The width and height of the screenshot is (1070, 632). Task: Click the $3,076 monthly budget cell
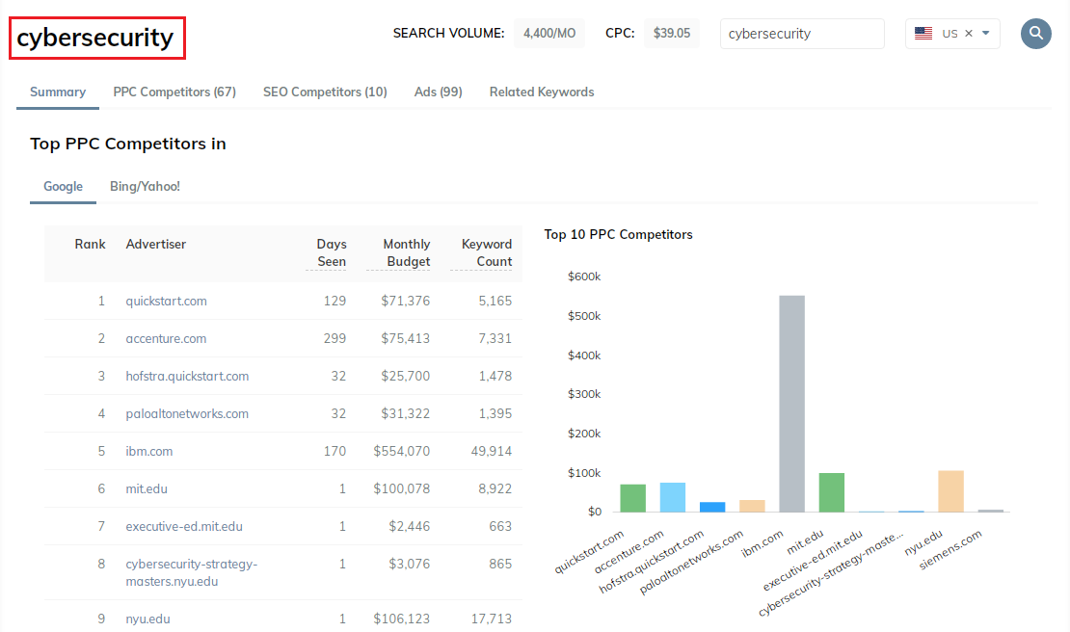410,564
